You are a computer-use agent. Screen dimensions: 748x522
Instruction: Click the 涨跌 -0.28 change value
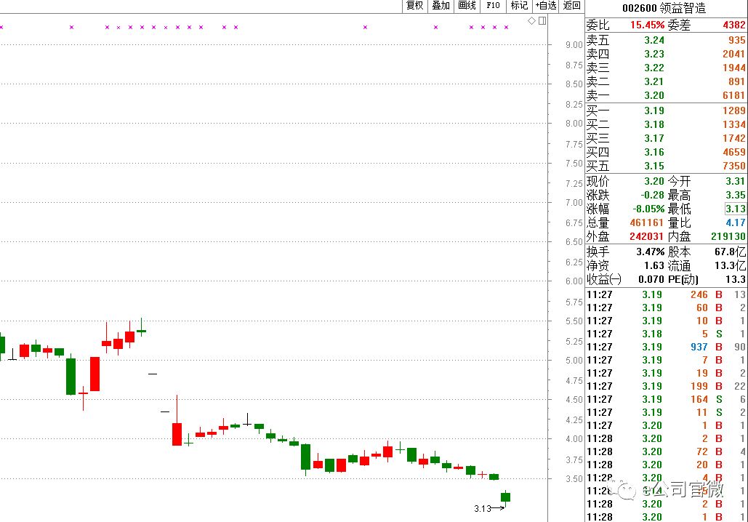[x=652, y=195]
